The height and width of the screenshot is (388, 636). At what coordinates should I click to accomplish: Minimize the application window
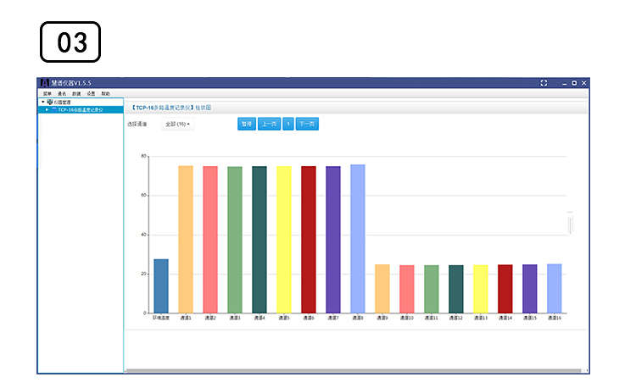point(564,83)
